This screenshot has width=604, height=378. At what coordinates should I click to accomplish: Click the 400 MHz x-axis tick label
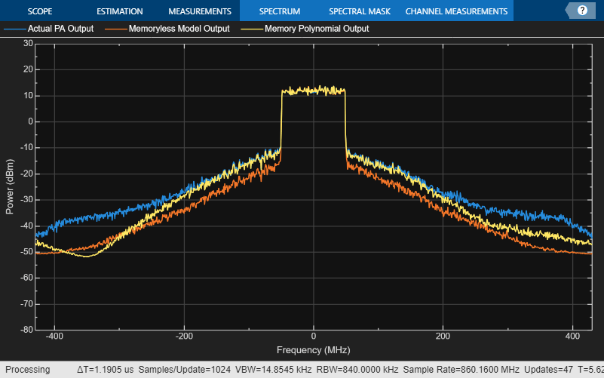(572, 336)
